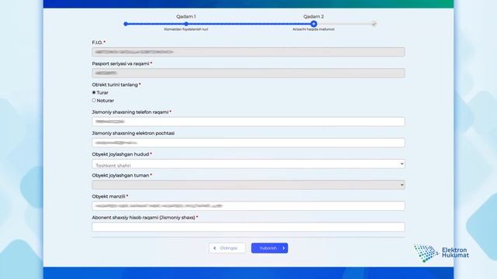Click the final checkmark step icon
Image resolution: width=497 pixels, height=279 pixels.
(374, 24)
